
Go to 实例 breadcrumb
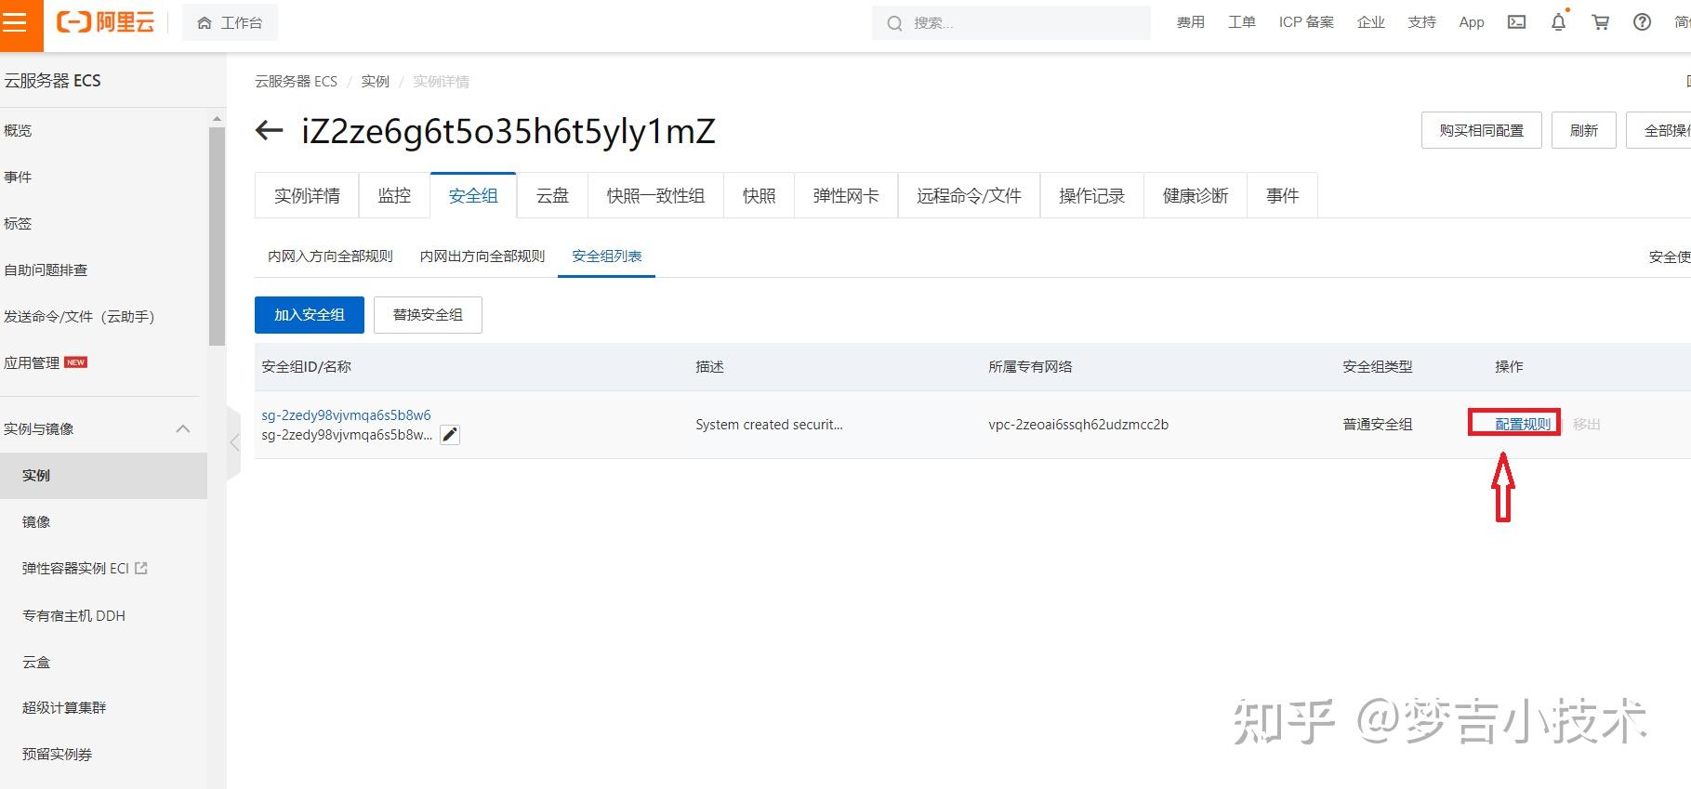(376, 82)
